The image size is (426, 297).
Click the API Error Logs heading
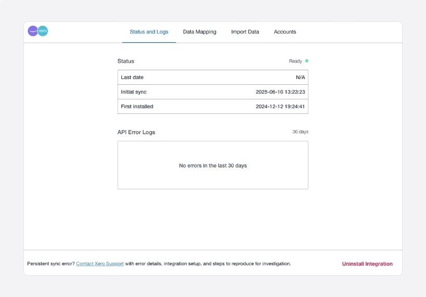coord(136,132)
